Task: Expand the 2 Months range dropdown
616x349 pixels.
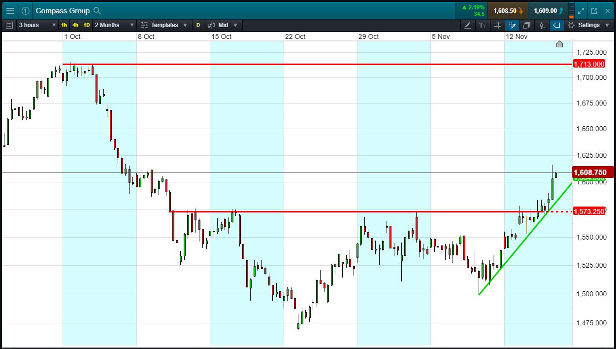Action: click(x=114, y=25)
